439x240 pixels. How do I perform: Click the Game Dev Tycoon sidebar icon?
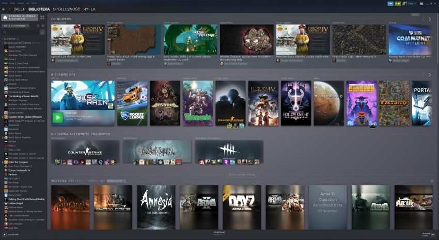tap(6, 191)
